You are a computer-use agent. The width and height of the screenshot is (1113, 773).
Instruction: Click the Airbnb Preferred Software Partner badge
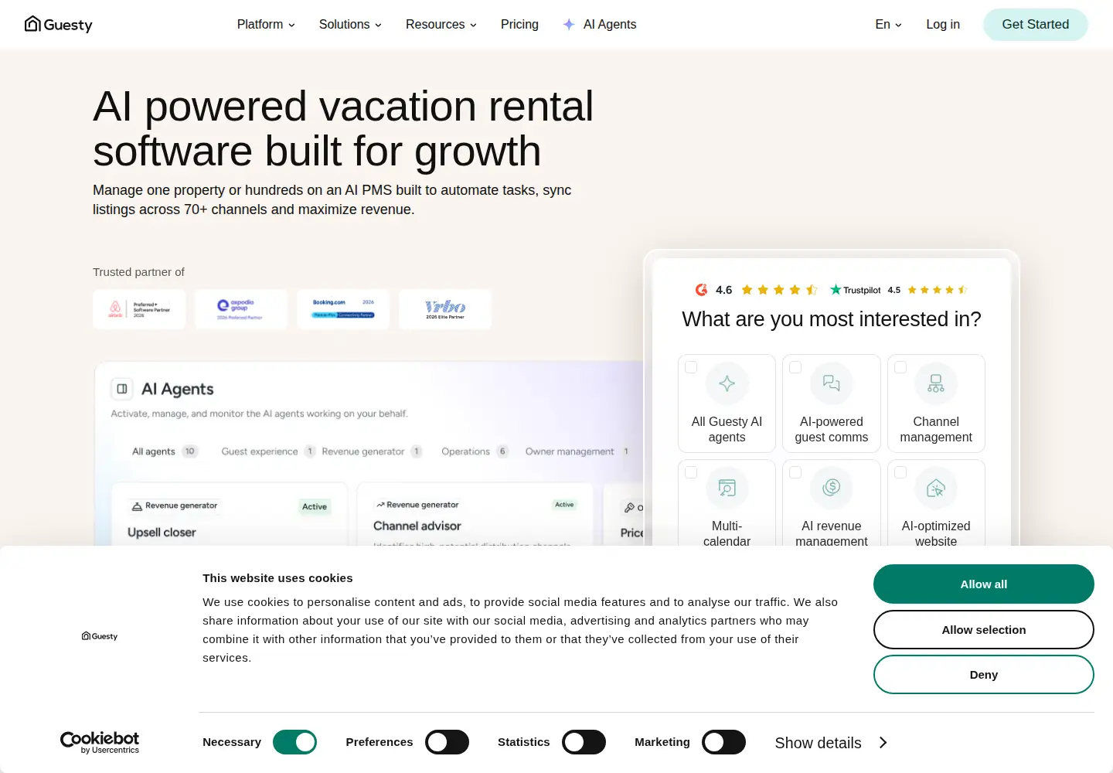(x=139, y=309)
